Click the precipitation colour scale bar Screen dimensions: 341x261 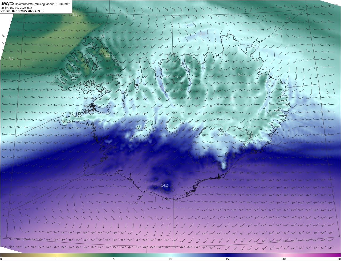point(170,255)
